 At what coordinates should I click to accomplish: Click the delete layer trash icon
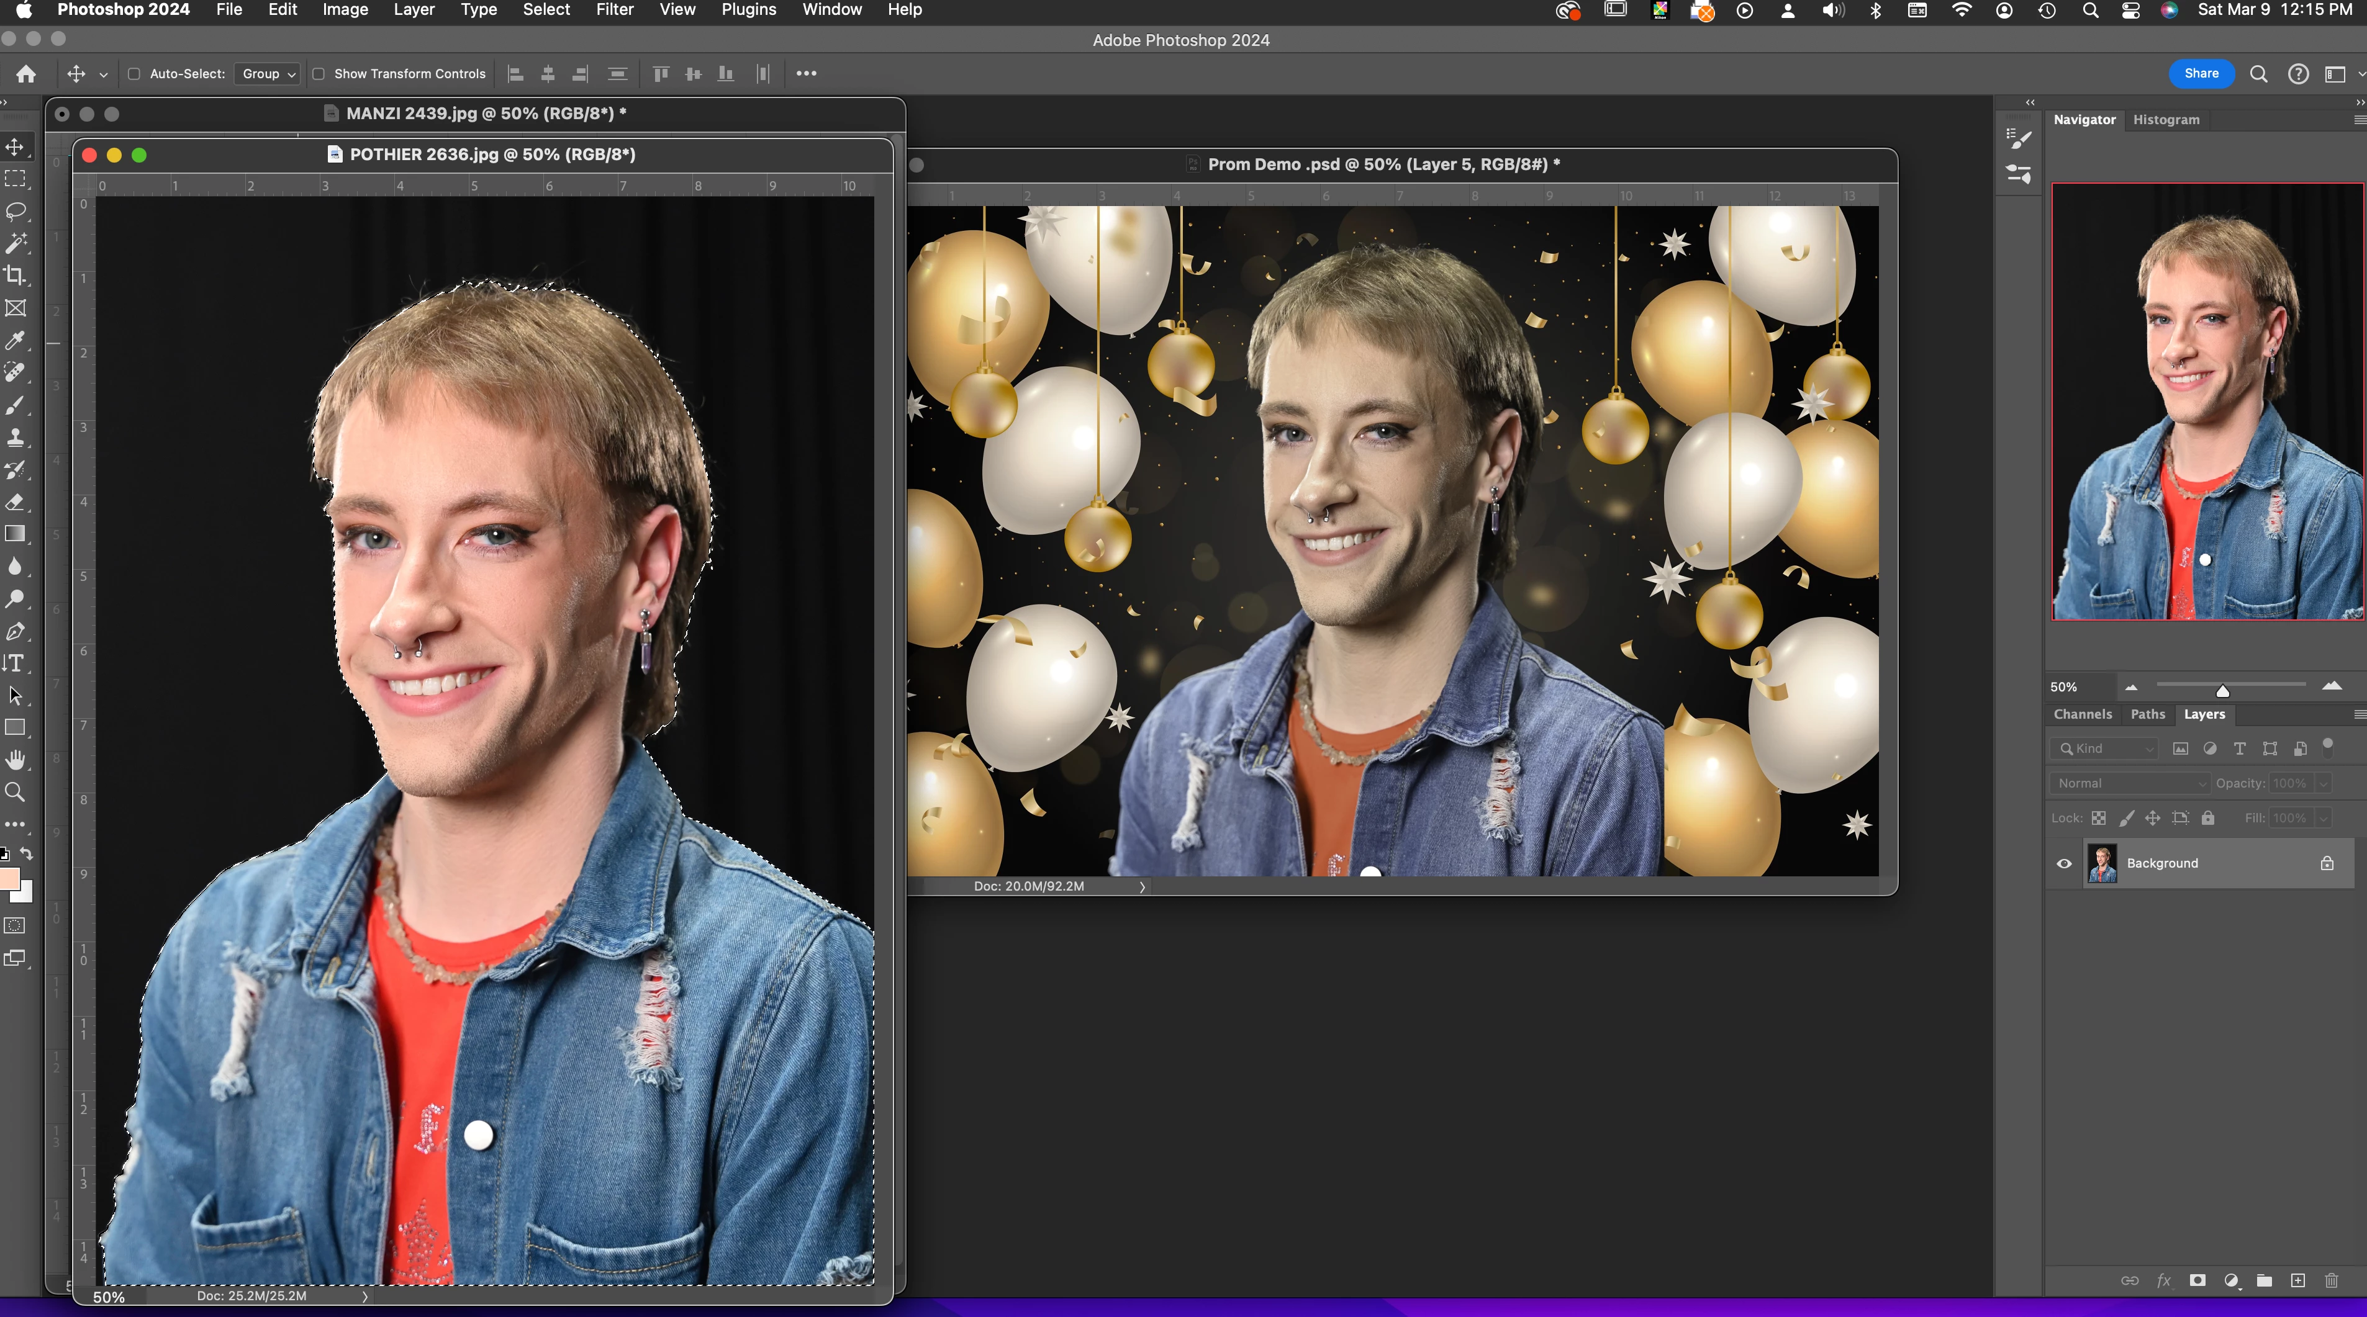(2331, 1280)
